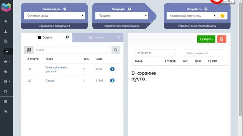Click the yellow star favorite buyer button
This screenshot has width=243, height=136.
pos(222,15)
